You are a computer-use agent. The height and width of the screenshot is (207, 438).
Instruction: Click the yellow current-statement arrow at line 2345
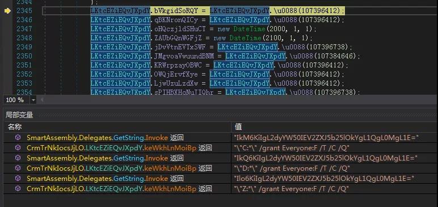point(7,11)
